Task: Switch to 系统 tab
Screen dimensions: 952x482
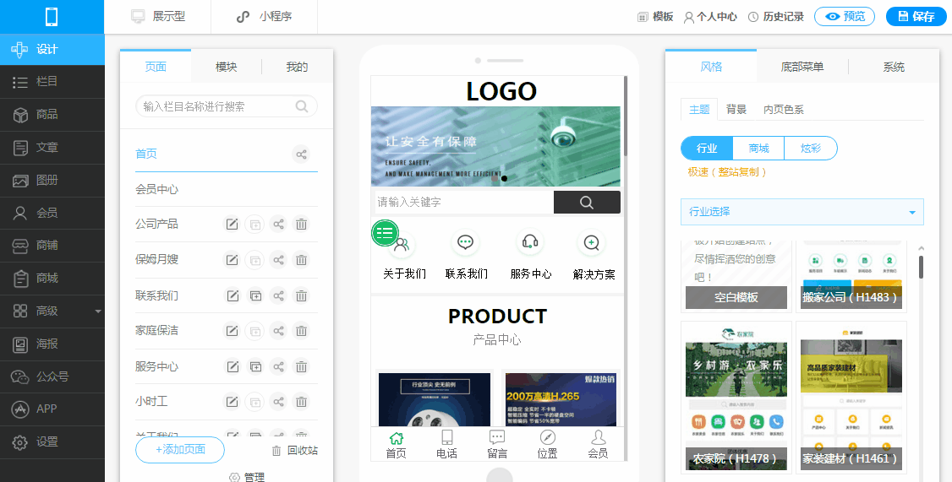Action: (894, 67)
